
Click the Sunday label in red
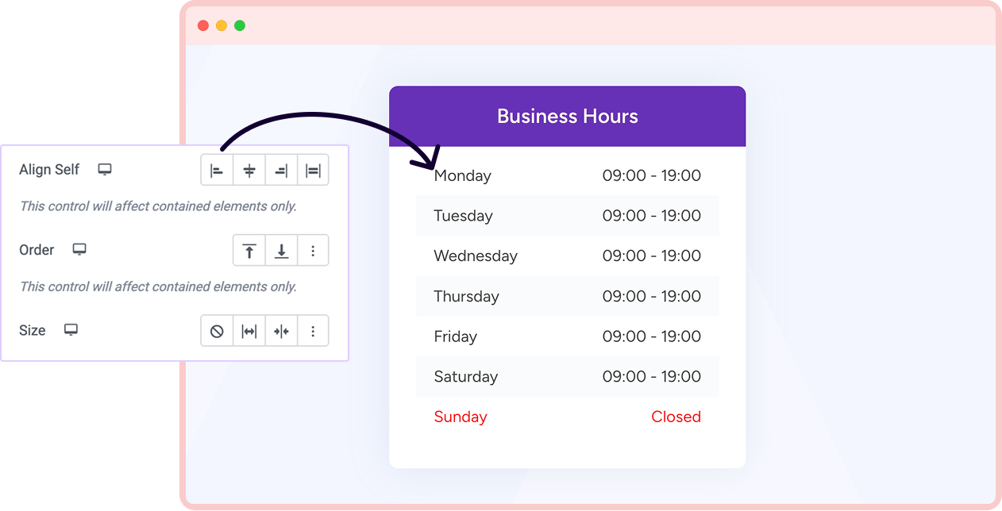tap(461, 417)
